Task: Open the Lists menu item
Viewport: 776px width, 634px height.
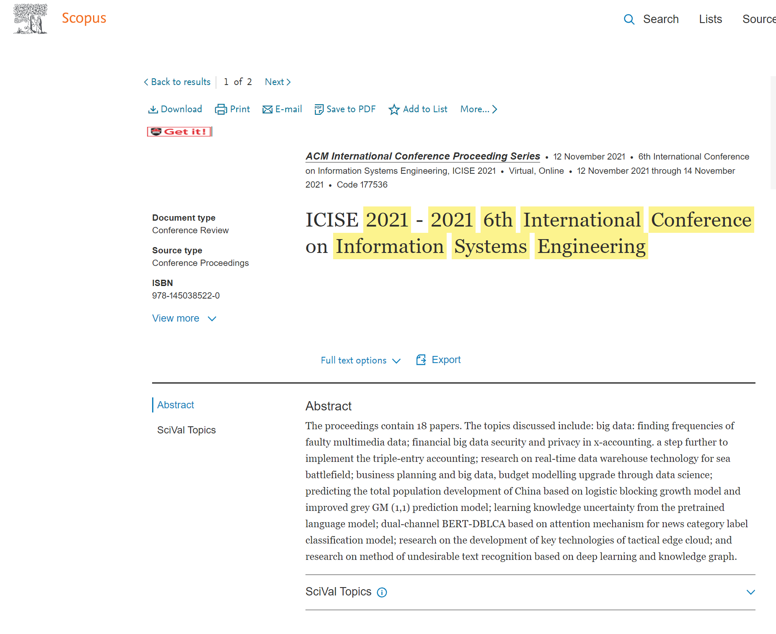Action: click(x=710, y=19)
